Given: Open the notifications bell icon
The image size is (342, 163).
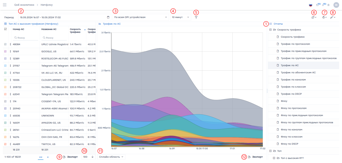Looking at the screenshot, I should 323,5.
